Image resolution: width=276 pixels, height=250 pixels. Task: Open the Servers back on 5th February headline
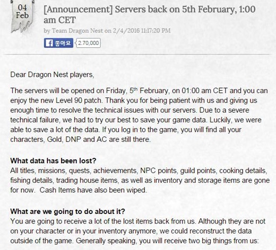click(149, 14)
